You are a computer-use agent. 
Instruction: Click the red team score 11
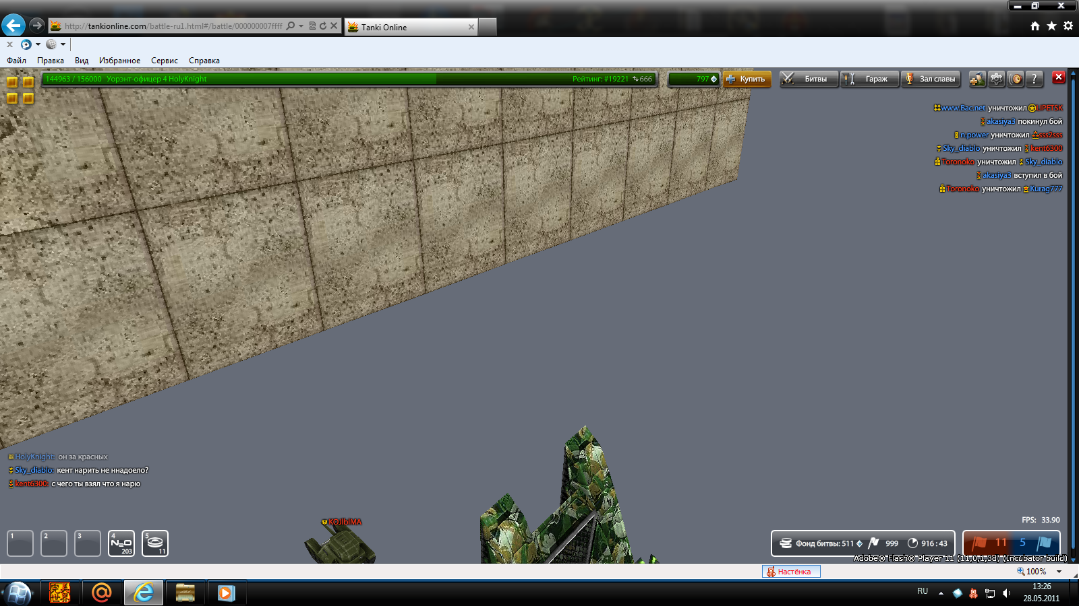pos(1001,543)
